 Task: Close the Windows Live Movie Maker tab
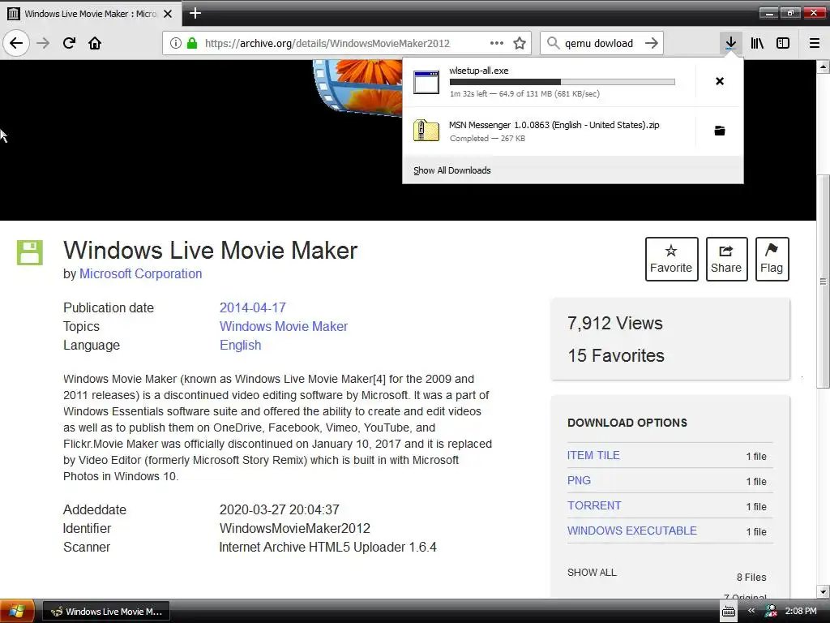pyautogui.click(x=168, y=14)
